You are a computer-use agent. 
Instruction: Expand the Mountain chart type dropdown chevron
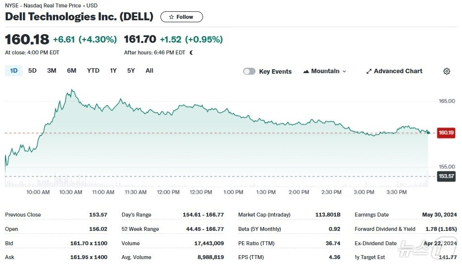click(x=344, y=72)
